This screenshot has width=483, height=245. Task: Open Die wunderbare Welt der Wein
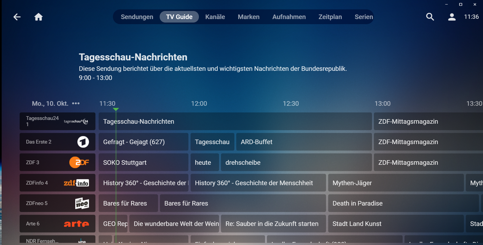coord(174,224)
